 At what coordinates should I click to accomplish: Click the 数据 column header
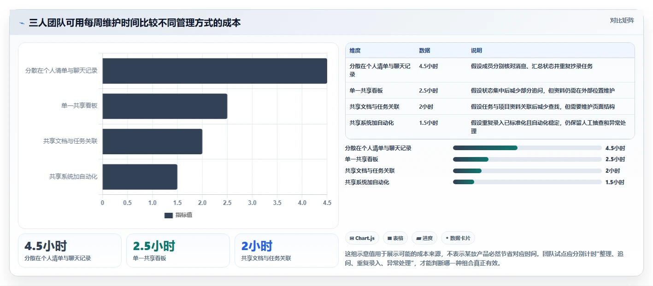tap(424, 50)
